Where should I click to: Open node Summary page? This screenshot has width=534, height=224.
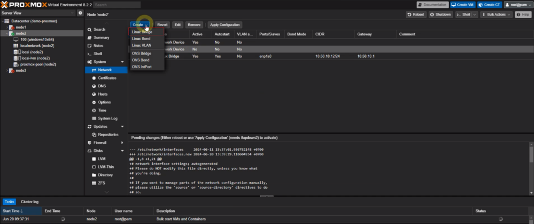pyautogui.click(x=101, y=37)
